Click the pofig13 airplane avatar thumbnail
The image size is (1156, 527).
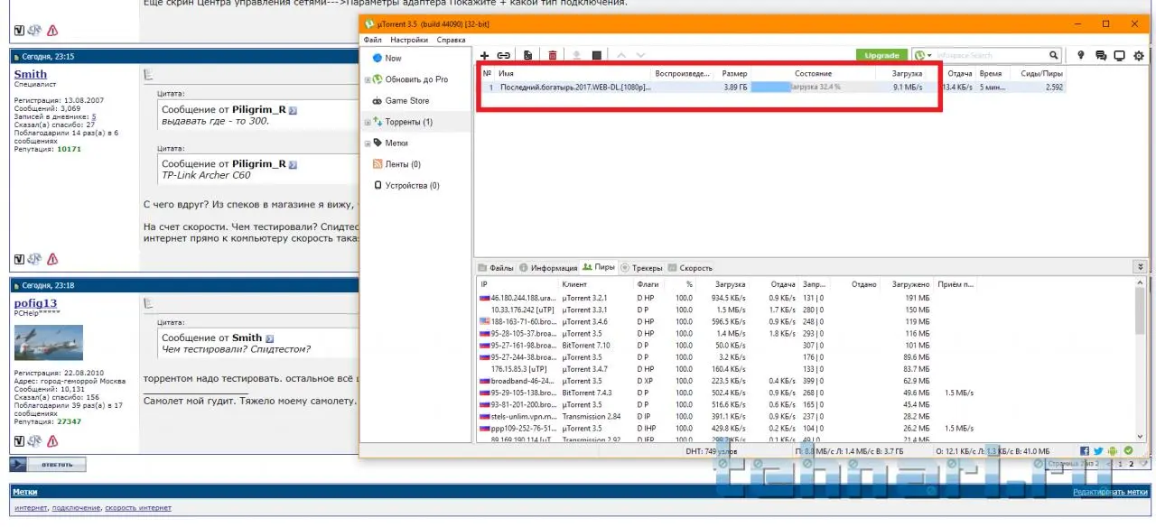click(49, 343)
